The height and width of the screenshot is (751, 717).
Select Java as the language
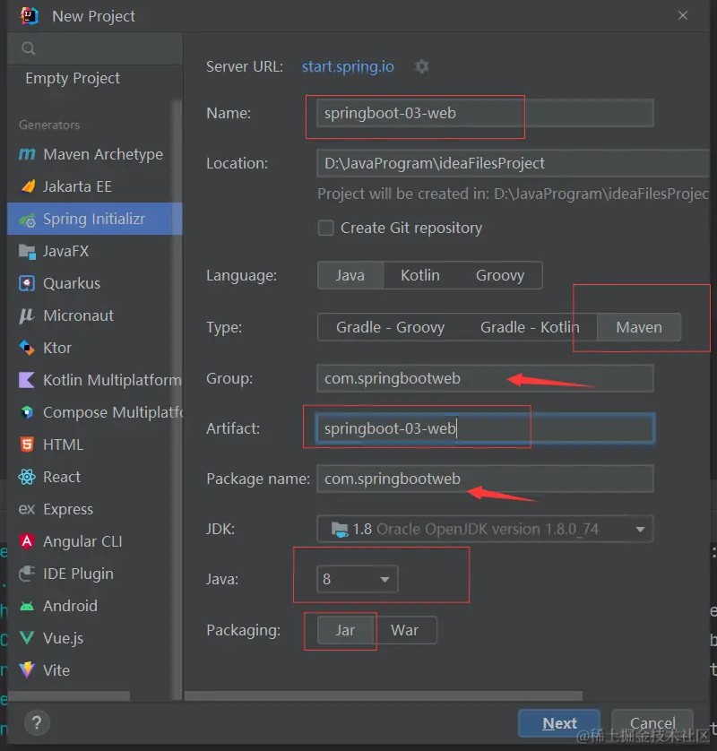(350, 275)
